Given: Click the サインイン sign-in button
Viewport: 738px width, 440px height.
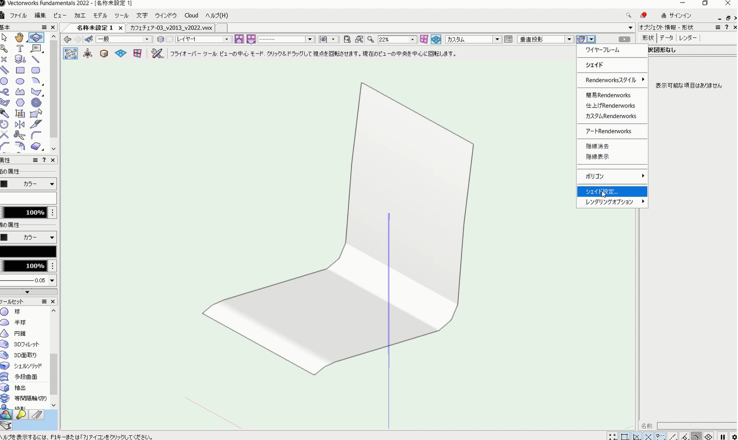Looking at the screenshot, I should click(x=676, y=15).
